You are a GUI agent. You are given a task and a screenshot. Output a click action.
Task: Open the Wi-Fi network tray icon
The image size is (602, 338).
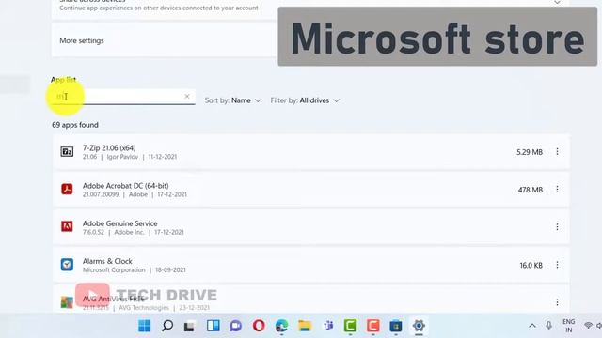click(x=588, y=326)
